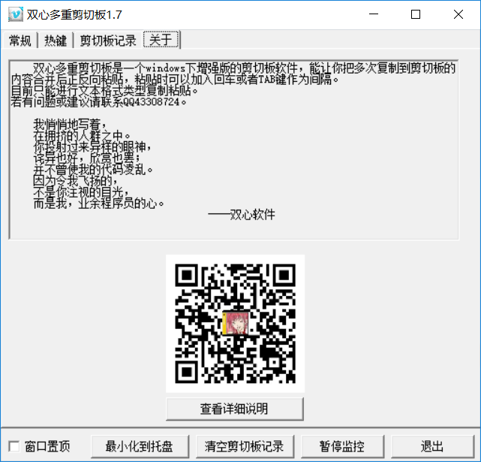This screenshot has height=462, width=481.
Task: Maximize the window
Action: pos(416,14)
